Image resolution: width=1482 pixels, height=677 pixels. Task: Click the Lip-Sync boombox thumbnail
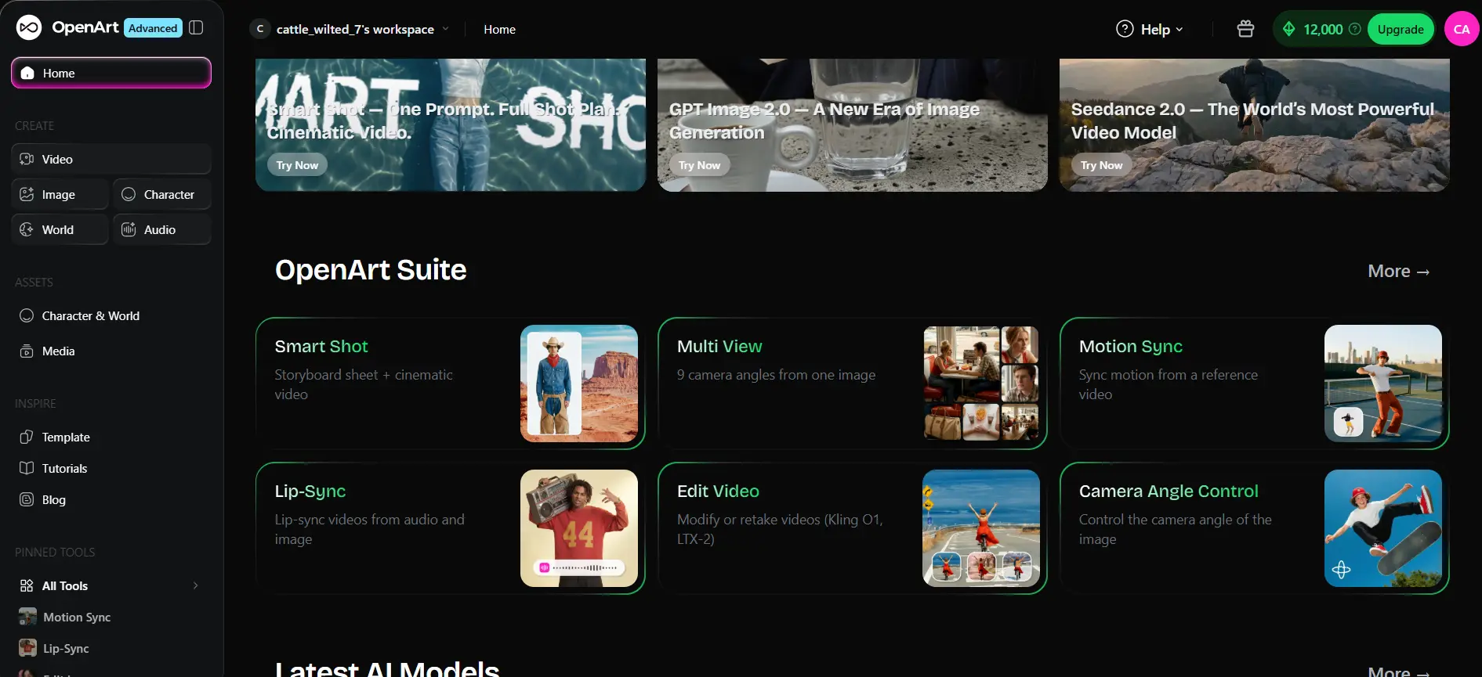[579, 528]
